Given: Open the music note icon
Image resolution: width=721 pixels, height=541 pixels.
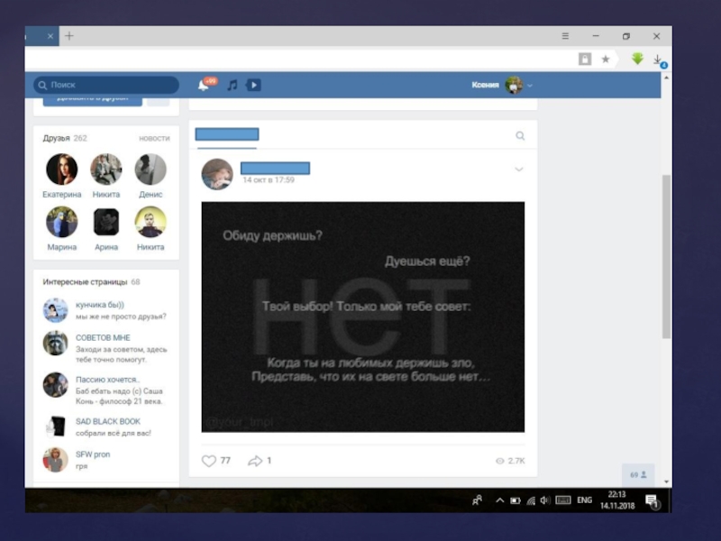Looking at the screenshot, I should (x=232, y=85).
